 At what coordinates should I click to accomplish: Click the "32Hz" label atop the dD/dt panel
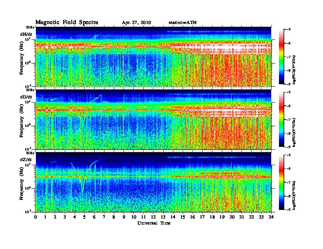tap(30, 90)
